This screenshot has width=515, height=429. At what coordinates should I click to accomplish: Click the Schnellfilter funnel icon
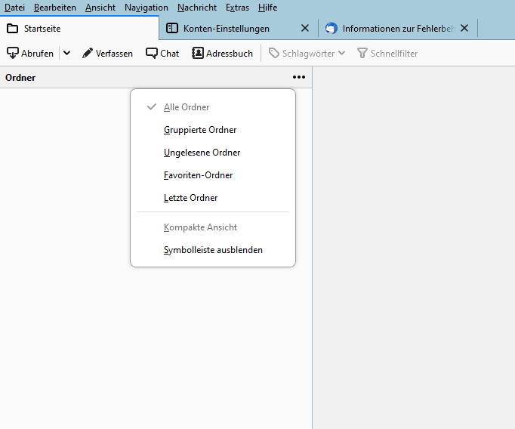click(362, 54)
